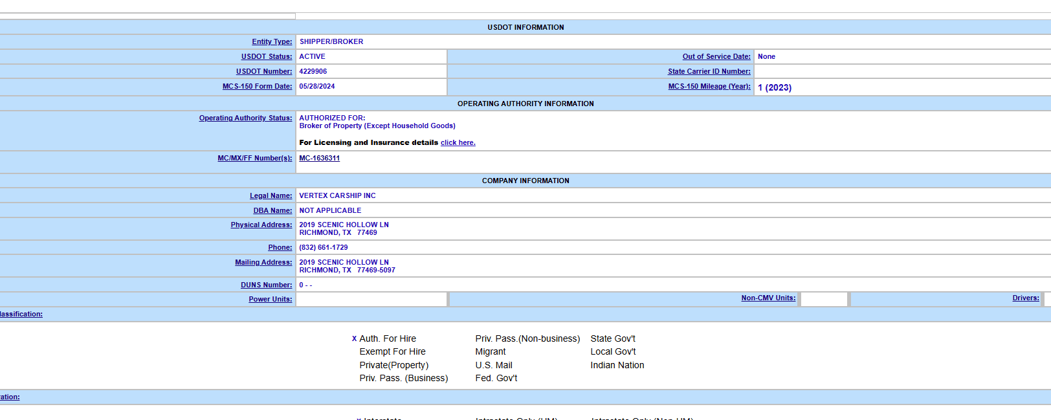Open the MCS-150 Form Date link
Image resolution: width=1051 pixels, height=420 pixels.
258,86
